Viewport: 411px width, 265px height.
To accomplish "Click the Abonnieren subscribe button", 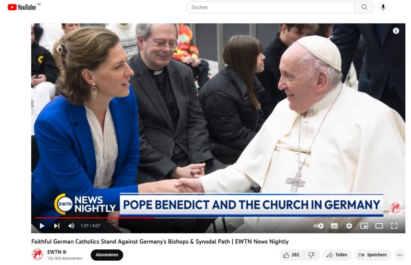I will pyautogui.click(x=107, y=255).
